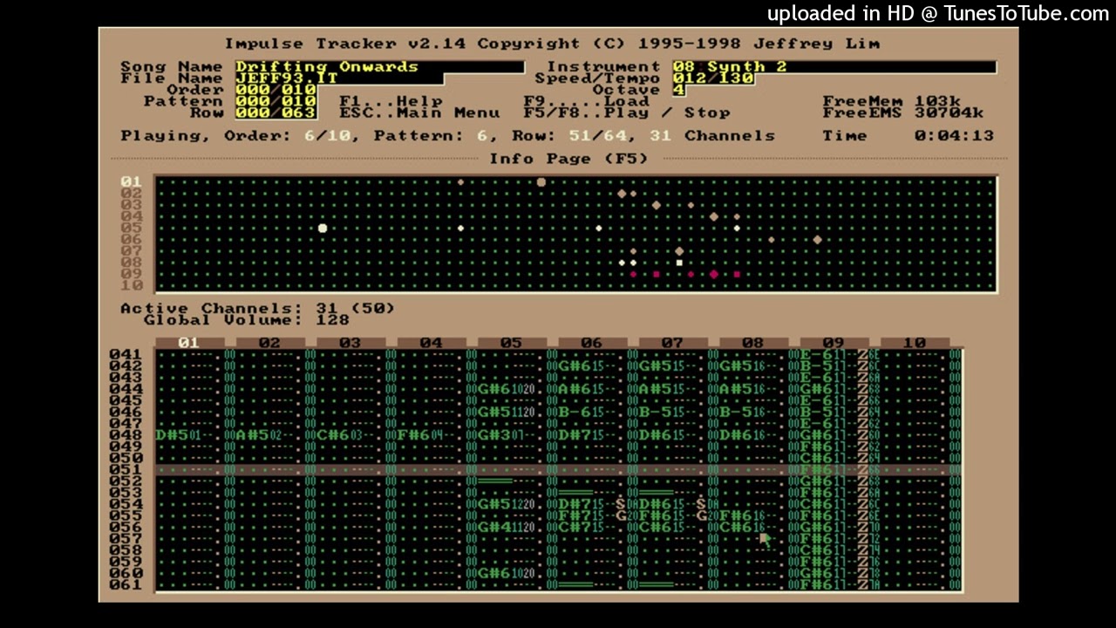Click note G#3 in channel 05 row 048

494,434
